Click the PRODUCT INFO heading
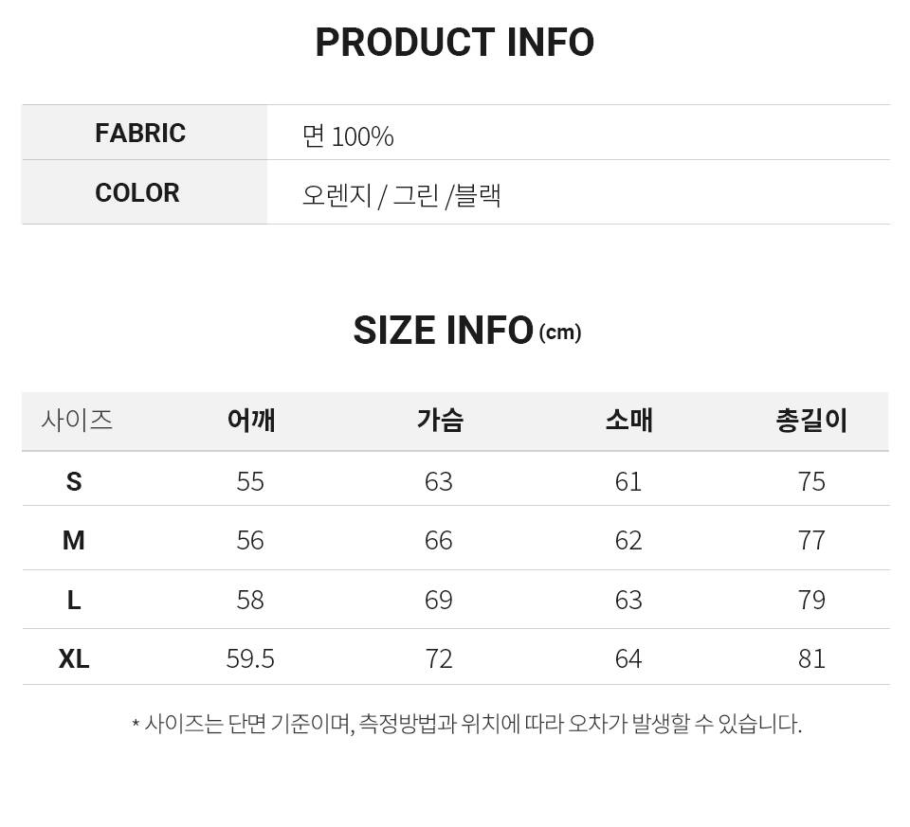 pyautogui.click(x=454, y=43)
